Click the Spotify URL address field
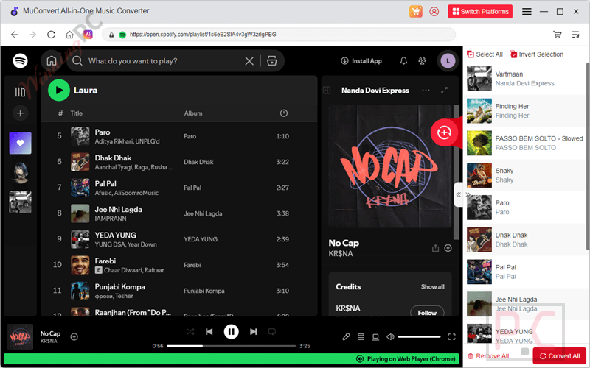590x368 pixels. [x=279, y=35]
